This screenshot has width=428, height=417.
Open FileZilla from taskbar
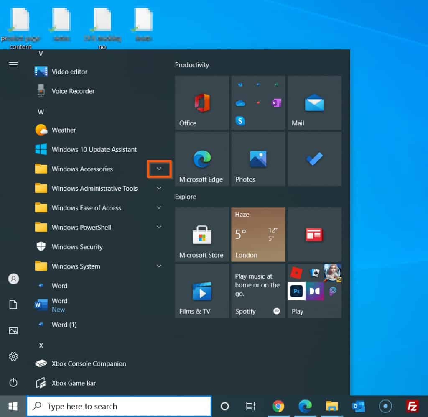pos(412,406)
